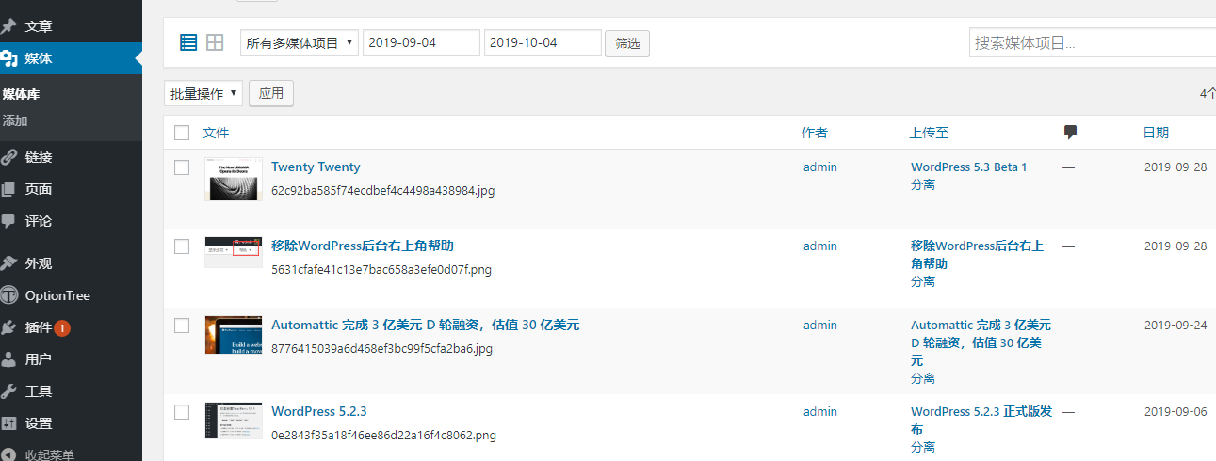1216x461 pixels.
Task: Click the collapse menu arrow icon
Action: pos(9,455)
